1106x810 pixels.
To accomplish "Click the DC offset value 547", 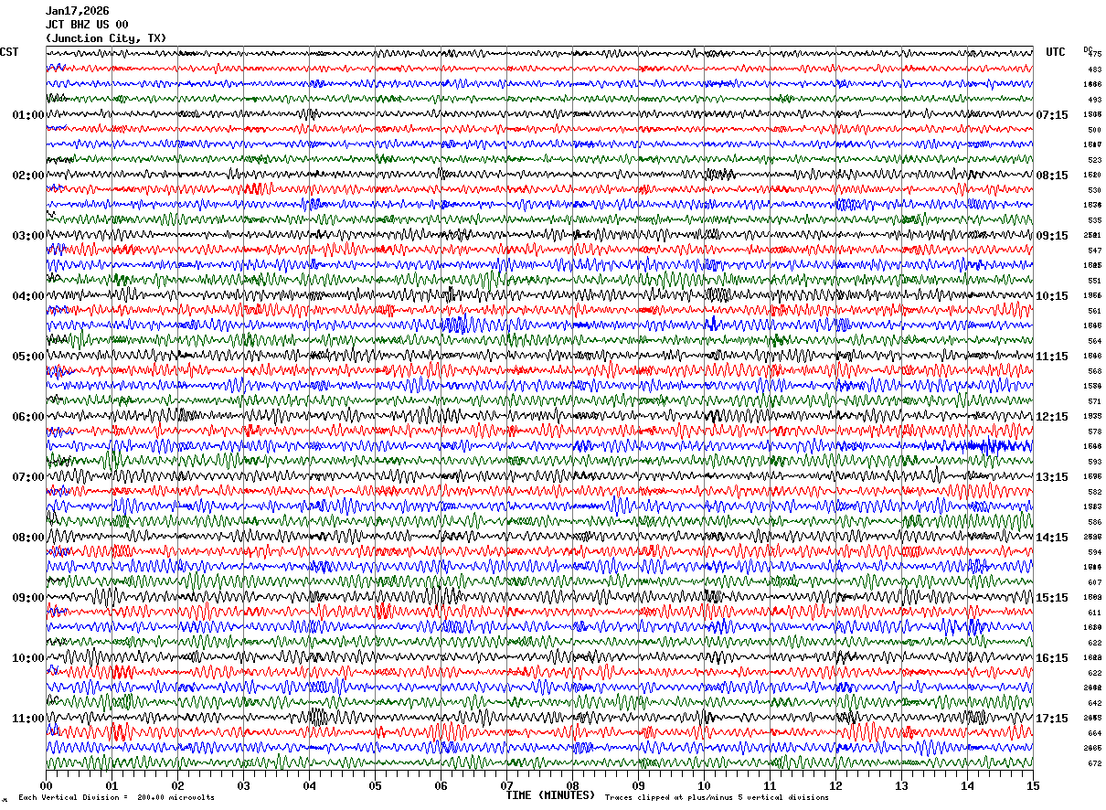I will point(1094,250).
